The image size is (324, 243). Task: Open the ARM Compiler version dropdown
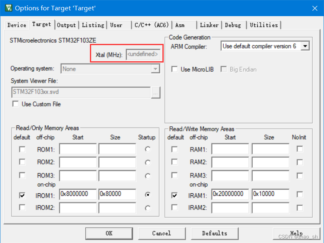(x=305, y=46)
